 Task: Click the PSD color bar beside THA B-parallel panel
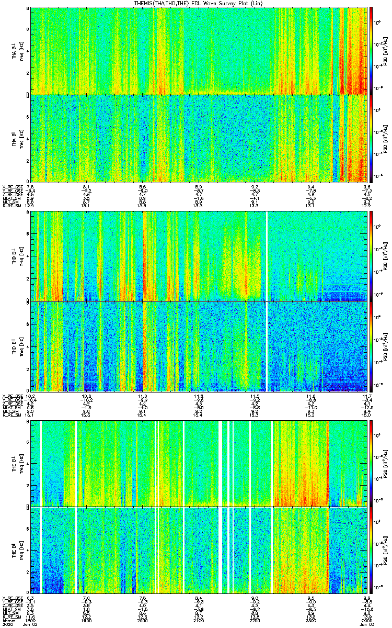pyautogui.click(x=371, y=138)
